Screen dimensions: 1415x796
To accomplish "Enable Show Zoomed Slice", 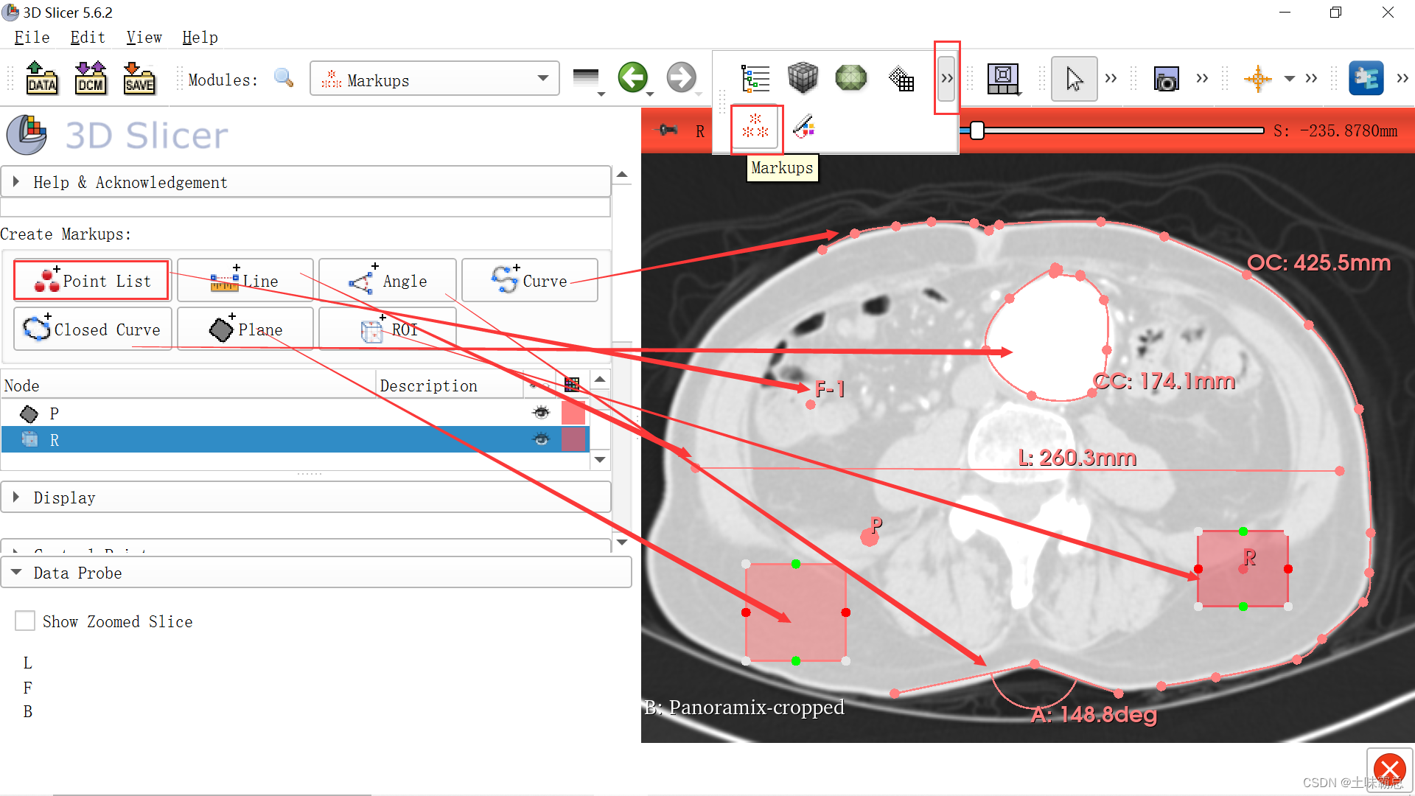I will [25, 621].
